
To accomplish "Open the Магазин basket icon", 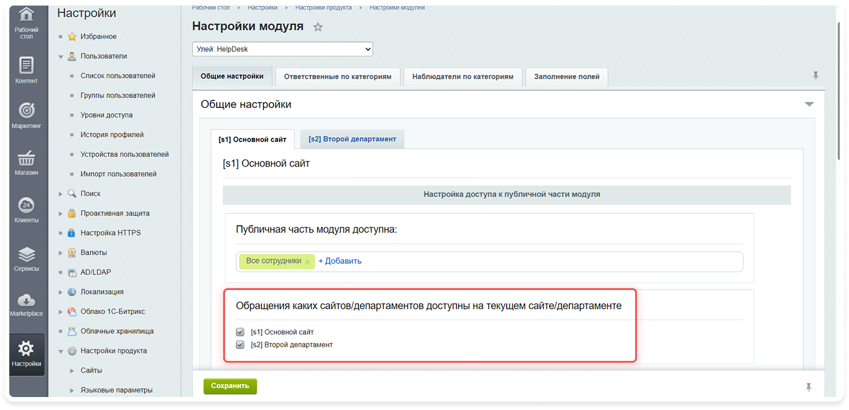I will pyautogui.click(x=26, y=158).
